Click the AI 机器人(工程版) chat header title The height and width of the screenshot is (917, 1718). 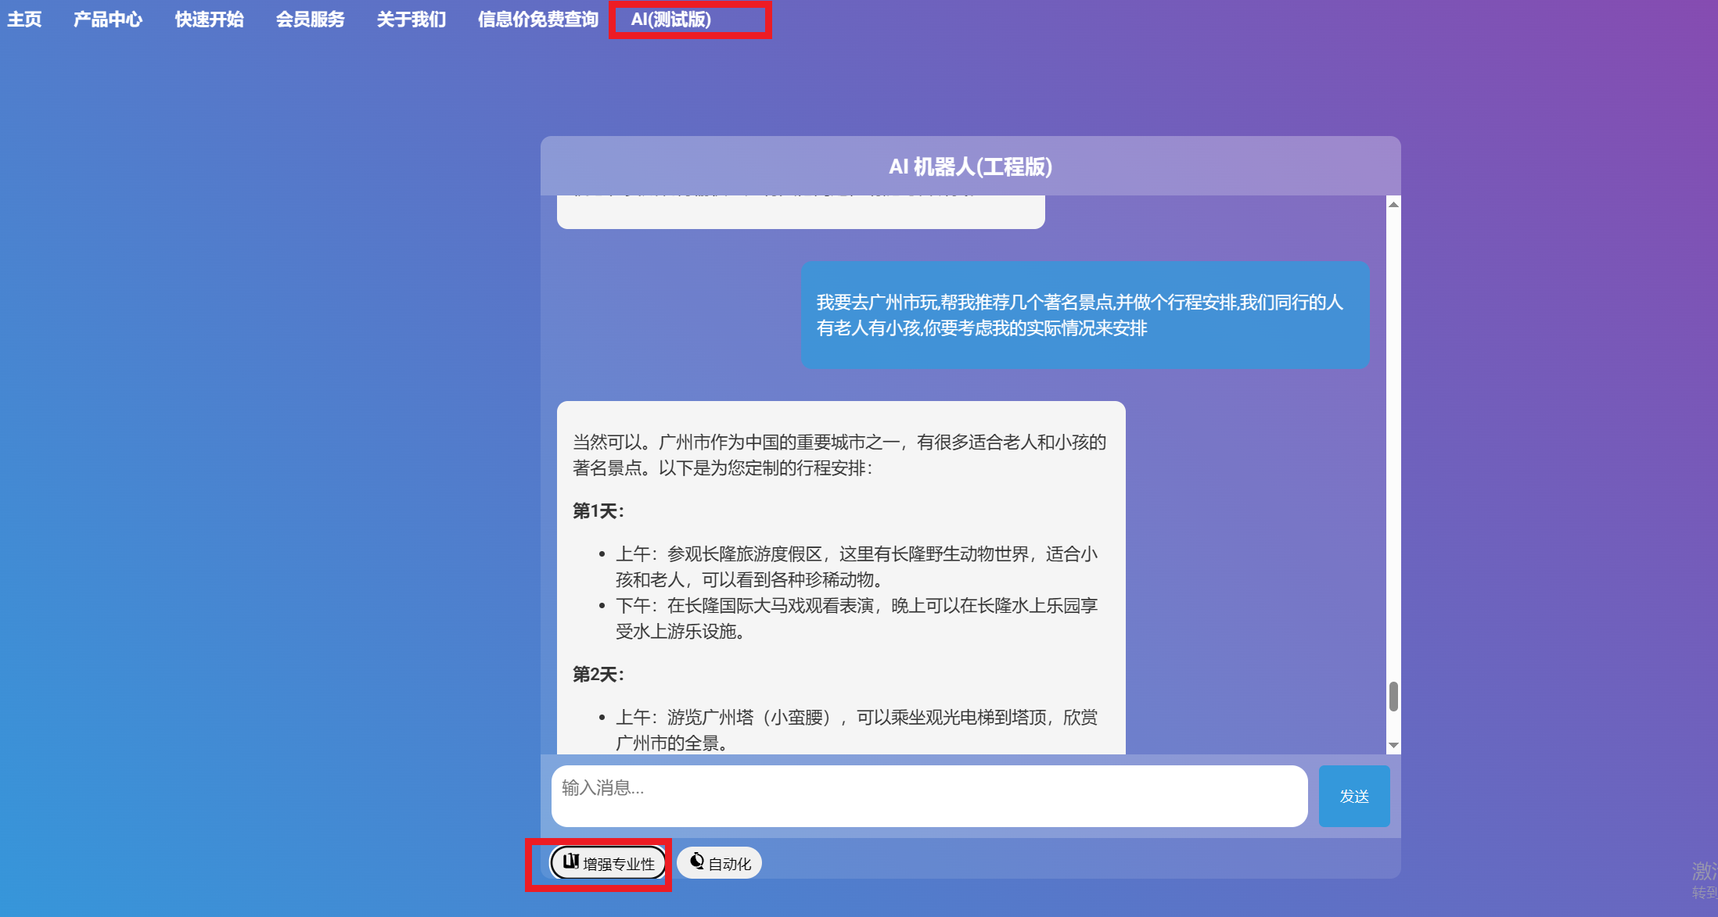coord(970,167)
